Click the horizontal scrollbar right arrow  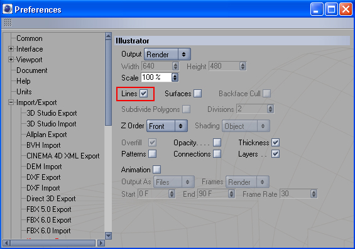101,243
